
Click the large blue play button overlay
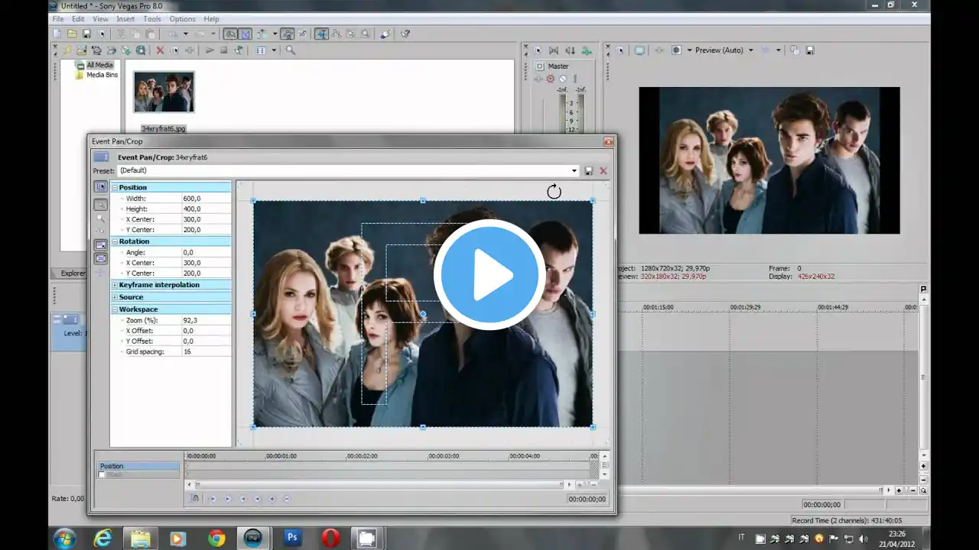(489, 275)
